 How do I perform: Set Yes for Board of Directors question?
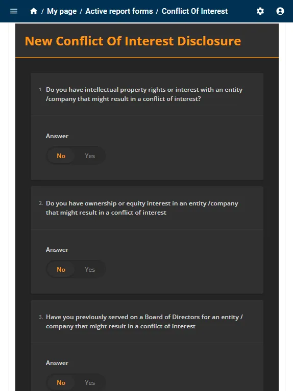(90, 383)
